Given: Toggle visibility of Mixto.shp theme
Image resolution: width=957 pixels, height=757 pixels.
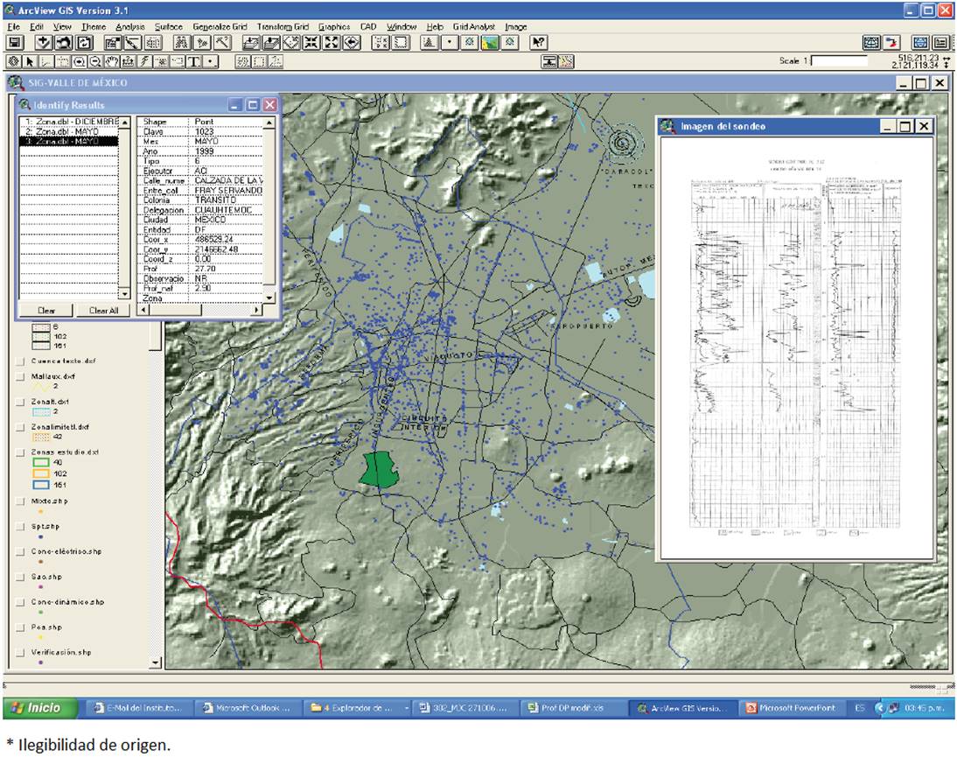Looking at the screenshot, I should 19,501.
